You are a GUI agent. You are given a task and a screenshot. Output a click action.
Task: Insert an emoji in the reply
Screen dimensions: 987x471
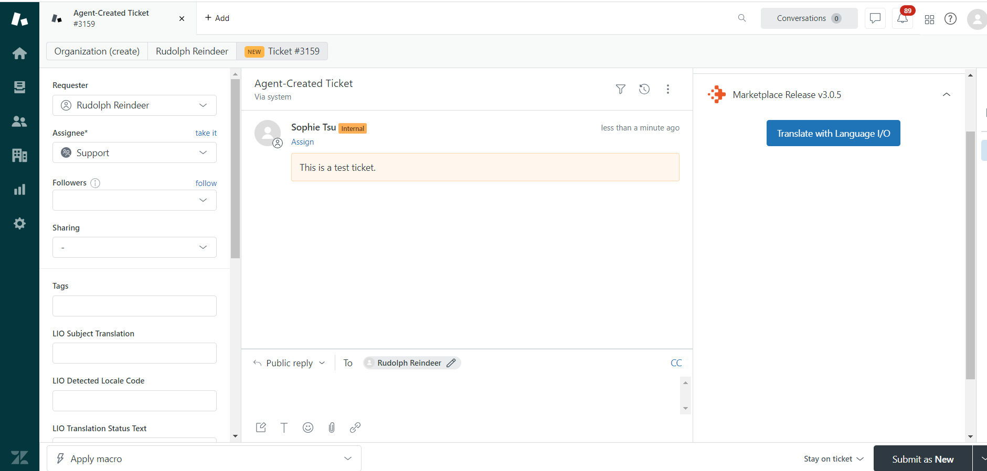point(308,428)
